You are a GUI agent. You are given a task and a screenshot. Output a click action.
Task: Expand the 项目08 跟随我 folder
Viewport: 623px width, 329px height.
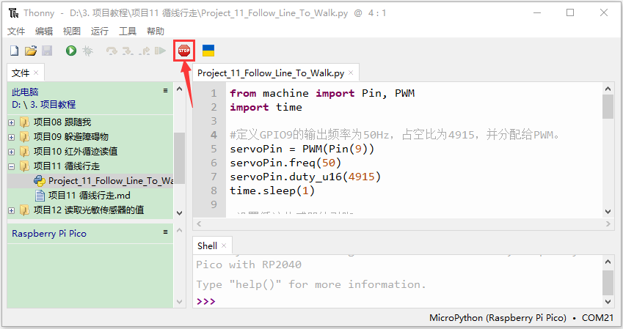point(12,122)
